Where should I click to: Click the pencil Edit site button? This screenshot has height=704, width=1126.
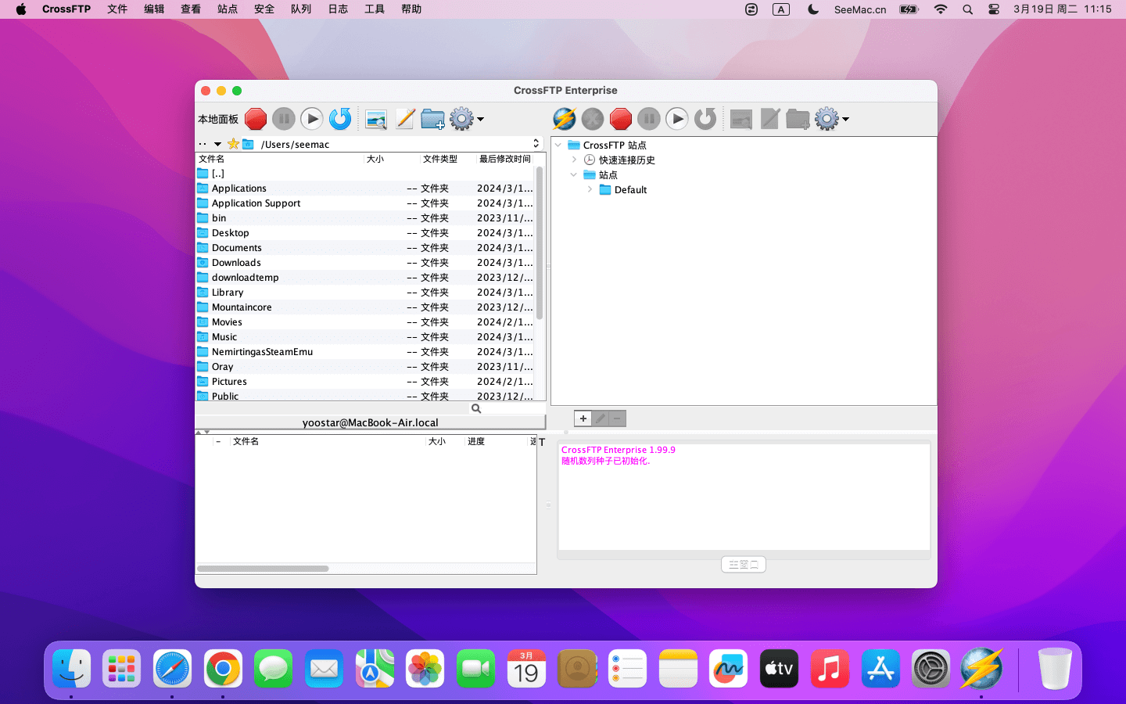(601, 418)
